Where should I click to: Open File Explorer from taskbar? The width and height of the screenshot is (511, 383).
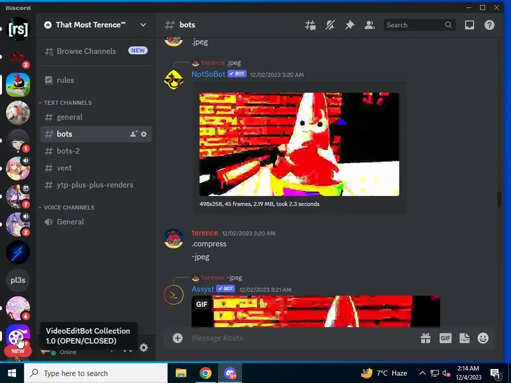click(181, 373)
